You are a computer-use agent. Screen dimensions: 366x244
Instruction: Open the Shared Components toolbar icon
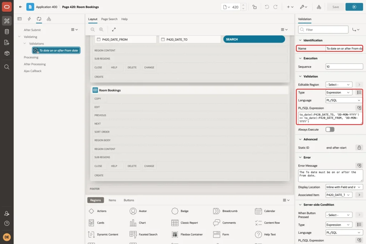[x=319, y=7]
